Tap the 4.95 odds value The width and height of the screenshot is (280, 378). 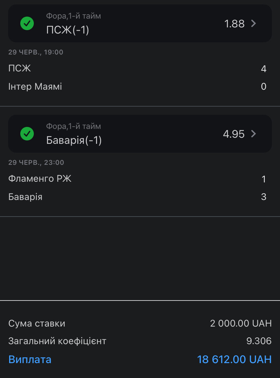coord(234,134)
